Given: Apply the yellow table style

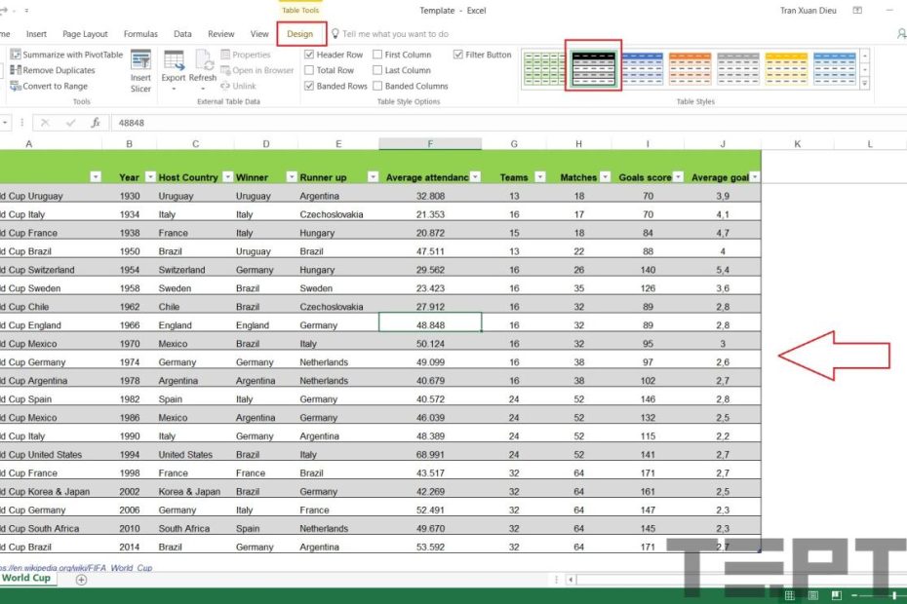Looking at the screenshot, I should coord(786,67).
